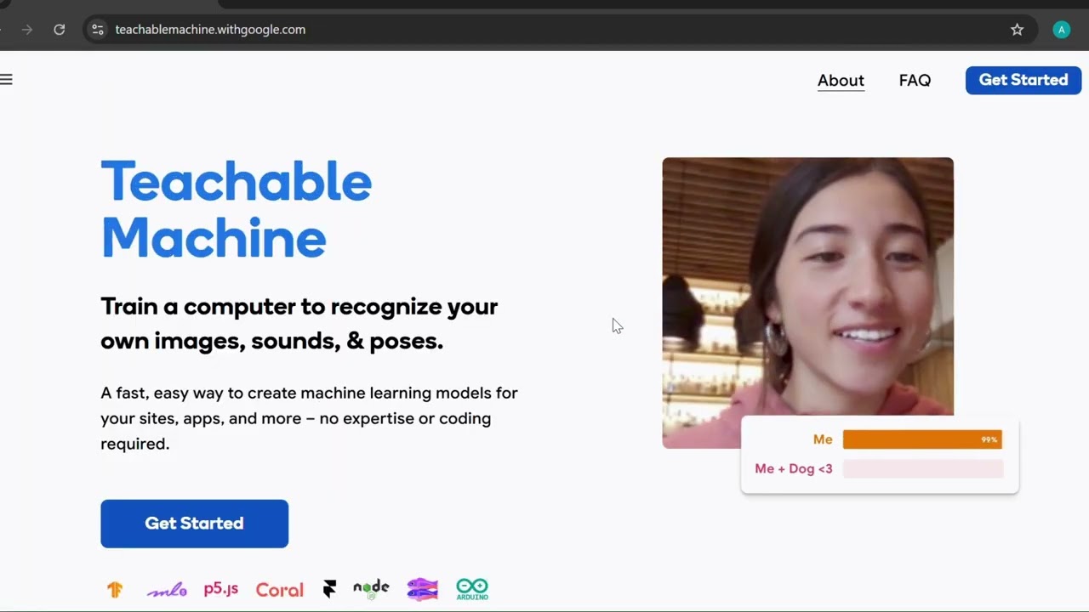Bookmark this page with the star icon
Image resolution: width=1089 pixels, height=612 pixels.
1017,30
